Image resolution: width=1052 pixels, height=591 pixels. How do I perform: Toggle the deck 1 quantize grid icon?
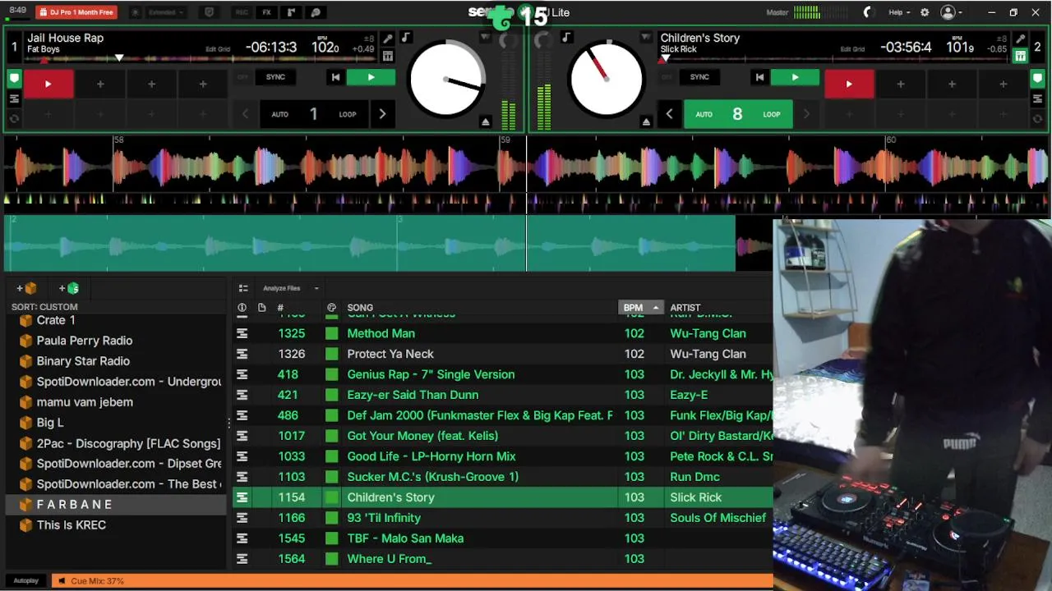(388, 56)
